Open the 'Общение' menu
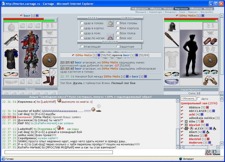This screenshot has height=162, width=225. click(156, 9)
